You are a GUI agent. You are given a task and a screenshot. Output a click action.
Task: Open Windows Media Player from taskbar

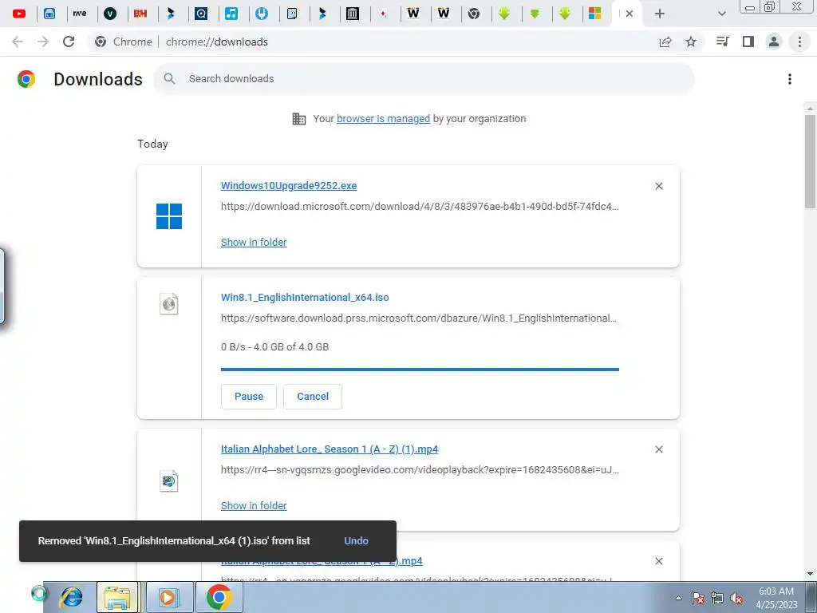[168, 597]
